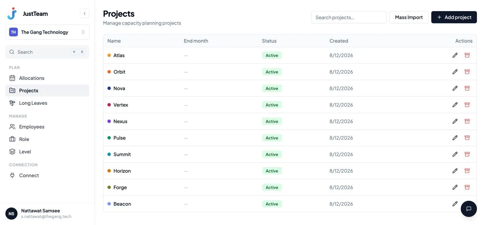Navigate to Employees
Viewport: 485px width, 225px height.
(47, 127)
